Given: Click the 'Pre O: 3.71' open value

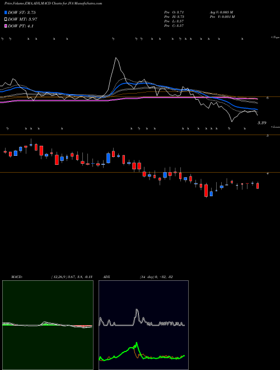Looking at the screenshot, I should click(x=174, y=12).
